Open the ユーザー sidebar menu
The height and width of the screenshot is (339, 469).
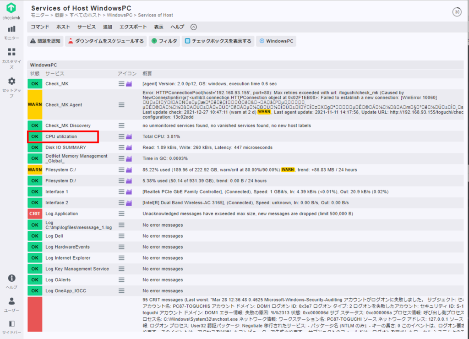11,305
